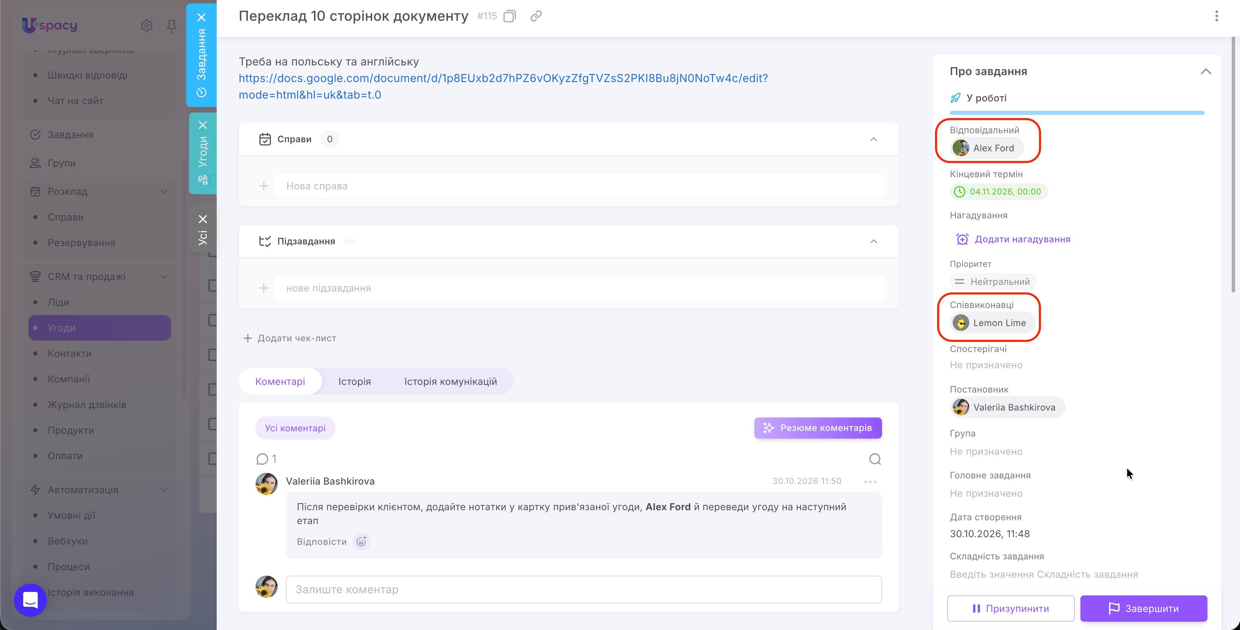Viewport: 1240px width, 630px height.
Task: Collapse CRM та продажі menu group
Action: (x=164, y=277)
